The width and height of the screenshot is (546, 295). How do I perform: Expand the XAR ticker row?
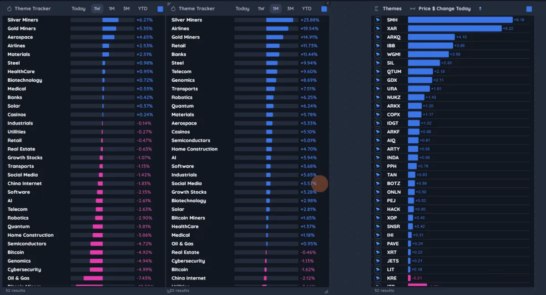(x=392, y=28)
